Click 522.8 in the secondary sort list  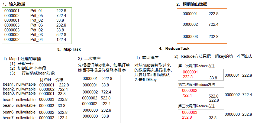tap(106, 98)
